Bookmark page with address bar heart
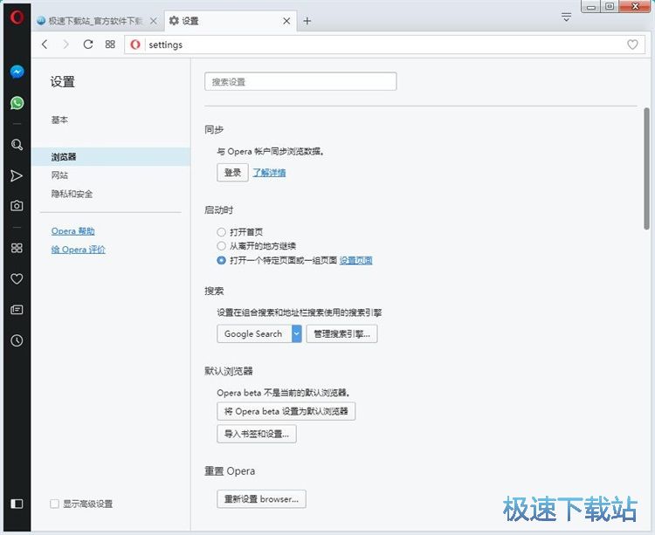The image size is (655, 535). [632, 45]
